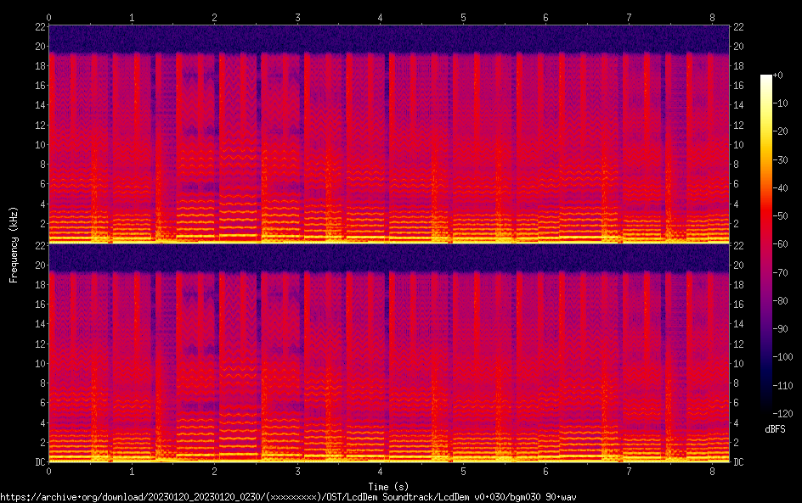The height and width of the screenshot is (503, 802).
Task: Click the dBFS unit label under the scale
Action: point(775,429)
